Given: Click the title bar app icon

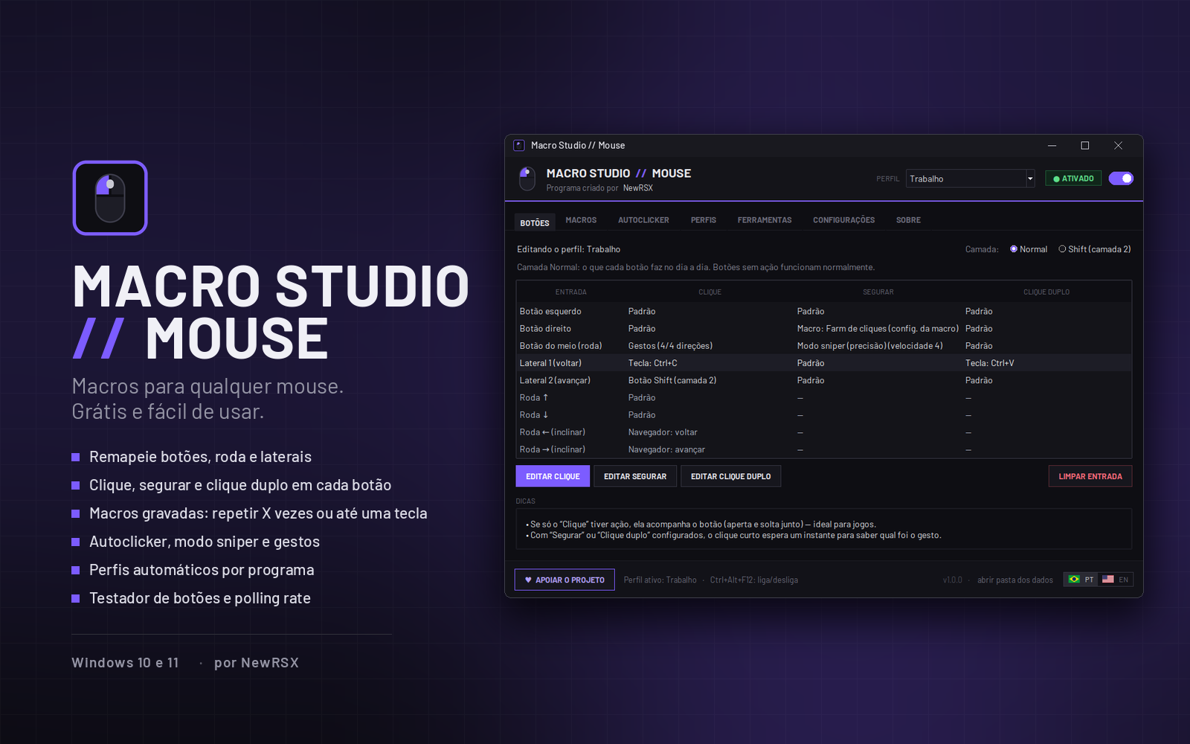Looking at the screenshot, I should coord(519,146).
